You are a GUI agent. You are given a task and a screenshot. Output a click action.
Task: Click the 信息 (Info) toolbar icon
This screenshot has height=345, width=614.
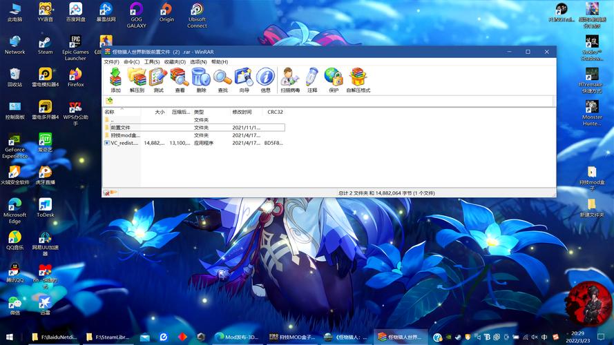click(x=265, y=80)
